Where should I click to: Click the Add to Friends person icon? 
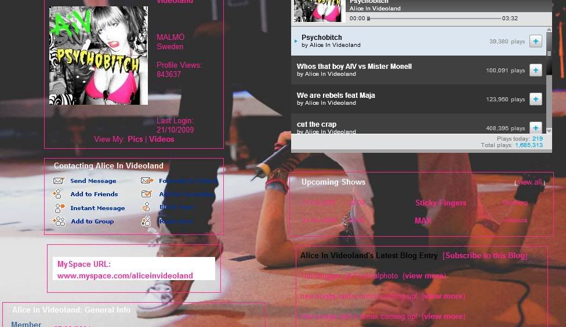point(57,194)
